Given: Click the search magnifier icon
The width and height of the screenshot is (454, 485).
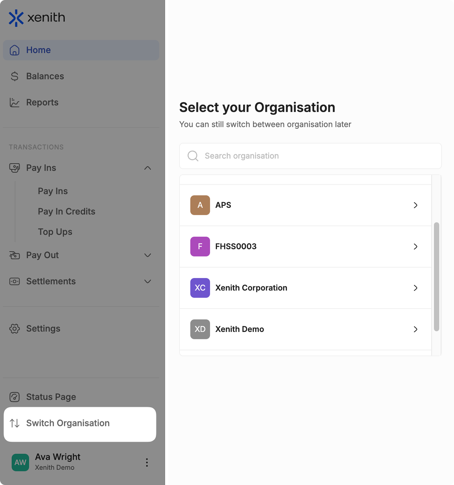Looking at the screenshot, I should point(193,156).
